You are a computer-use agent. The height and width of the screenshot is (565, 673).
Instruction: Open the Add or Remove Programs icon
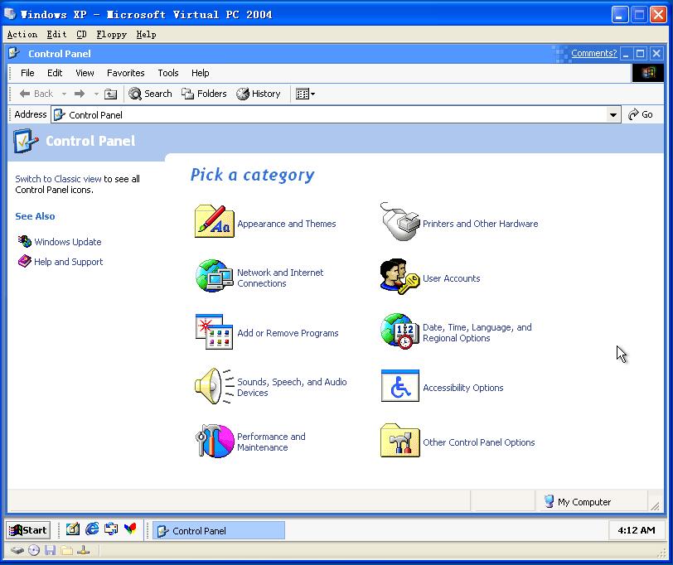pyautogui.click(x=214, y=331)
